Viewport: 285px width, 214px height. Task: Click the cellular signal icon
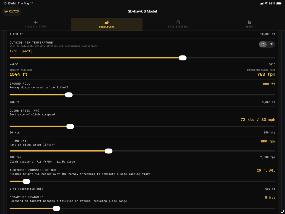262,3
